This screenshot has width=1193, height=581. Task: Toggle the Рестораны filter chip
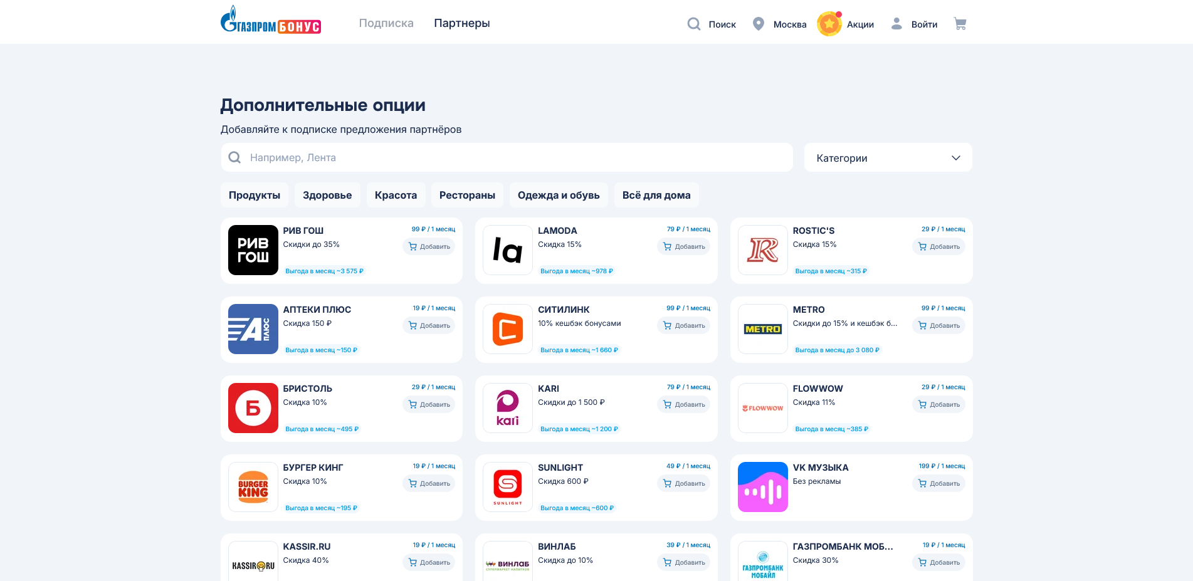coord(466,195)
